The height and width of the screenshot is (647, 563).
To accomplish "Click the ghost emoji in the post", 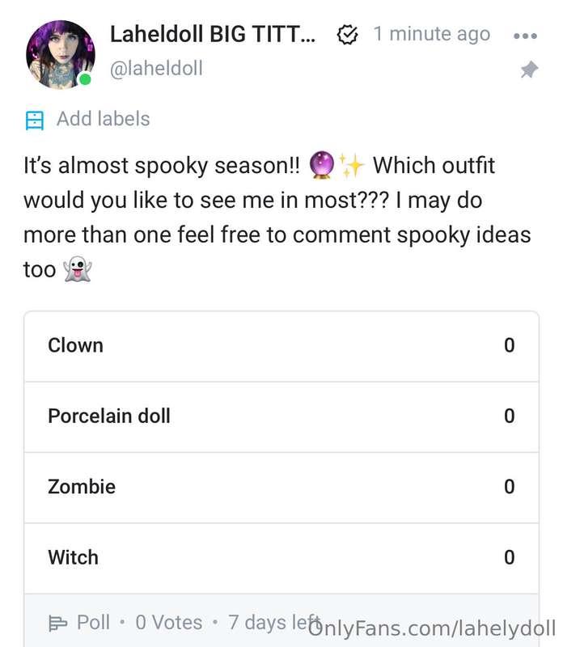I will pyautogui.click(x=77, y=269).
